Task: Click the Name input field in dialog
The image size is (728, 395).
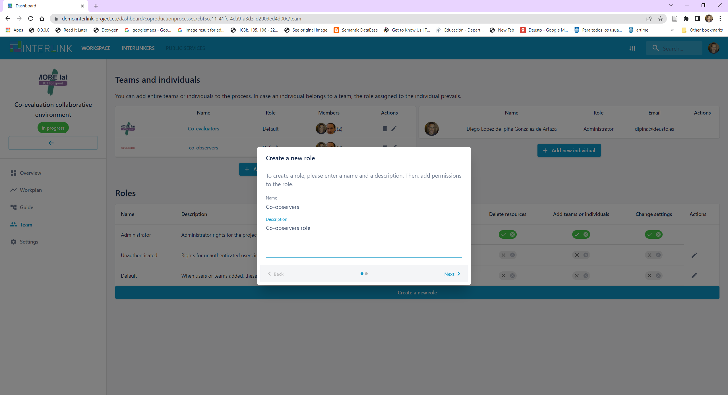Action: (364, 207)
